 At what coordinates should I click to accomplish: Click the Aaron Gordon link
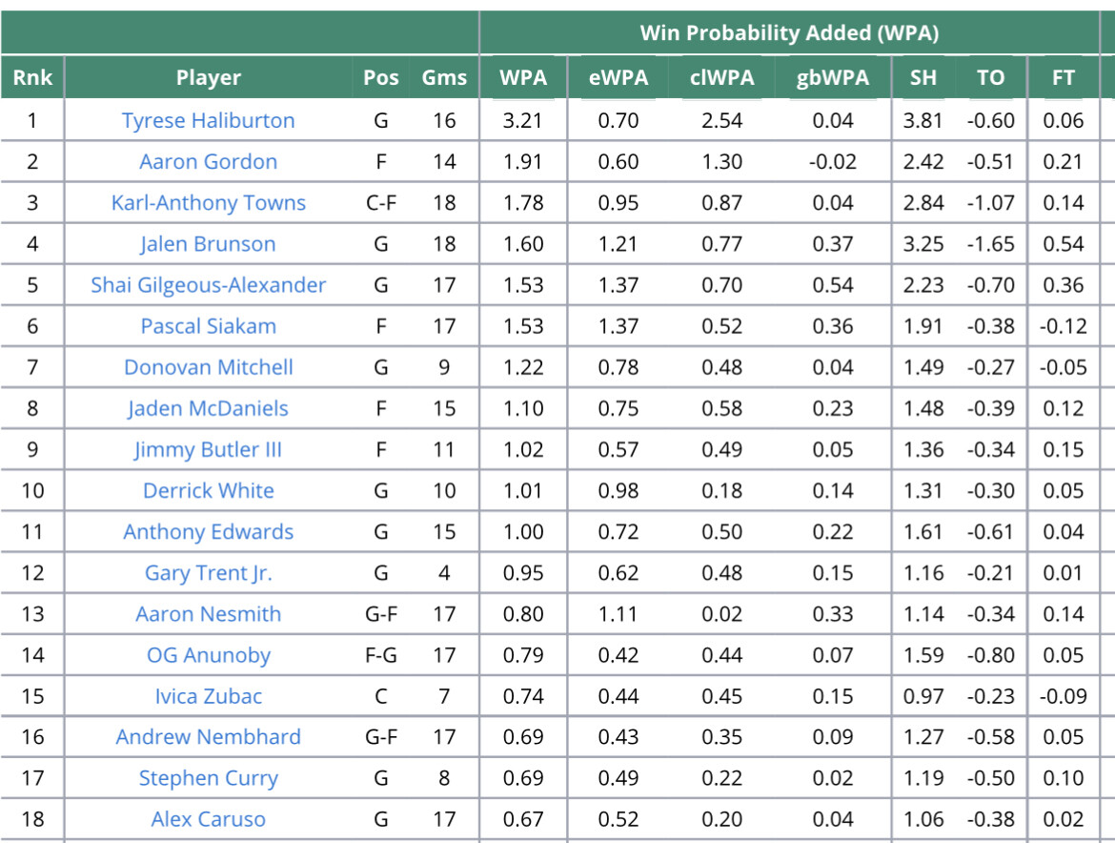pyautogui.click(x=208, y=161)
